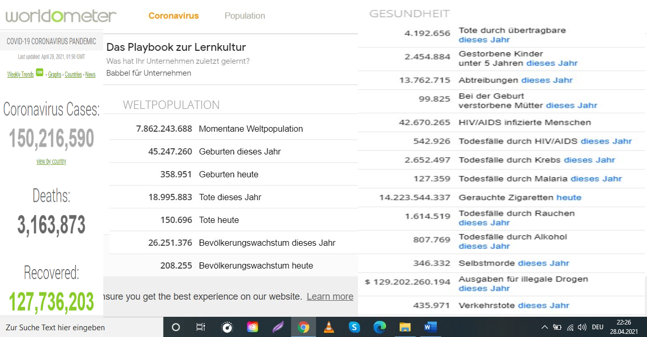
Task: Click 'view by country' under Coronavirus Cases
Action: pos(50,161)
